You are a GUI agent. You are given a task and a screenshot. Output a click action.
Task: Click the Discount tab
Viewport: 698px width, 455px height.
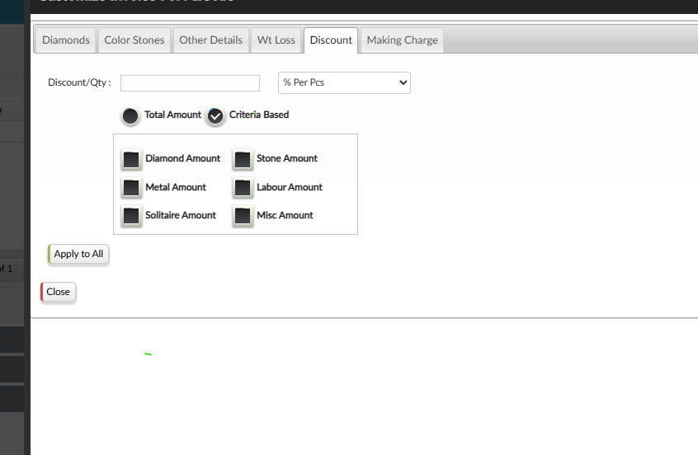(x=331, y=40)
